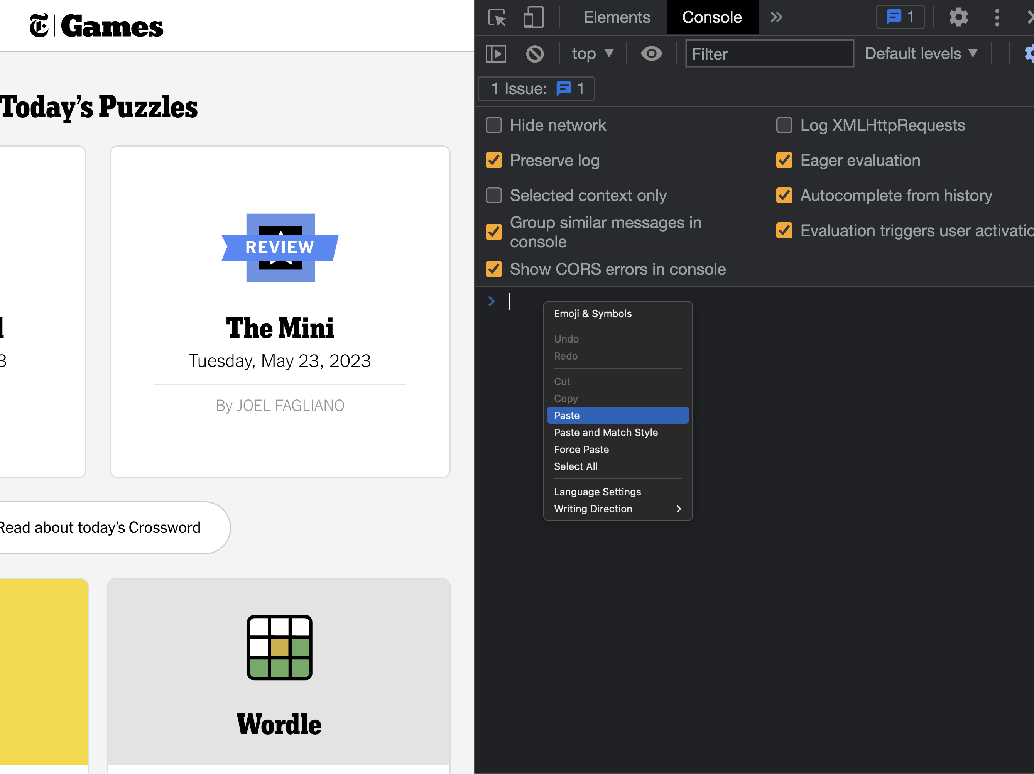Image resolution: width=1034 pixels, height=774 pixels.
Task: Choose Emoji & Symbols menu entry
Action: 617,314
